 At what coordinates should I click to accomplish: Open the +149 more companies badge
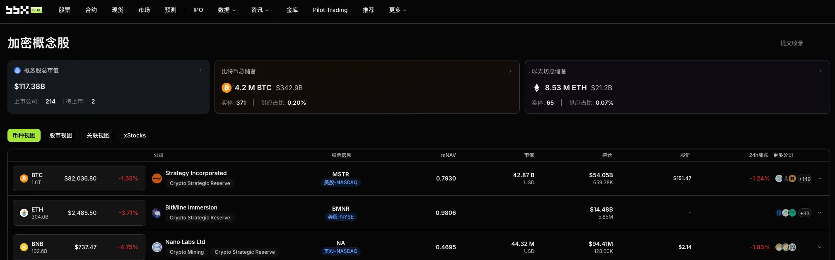pyautogui.click(x=804, y=179)
